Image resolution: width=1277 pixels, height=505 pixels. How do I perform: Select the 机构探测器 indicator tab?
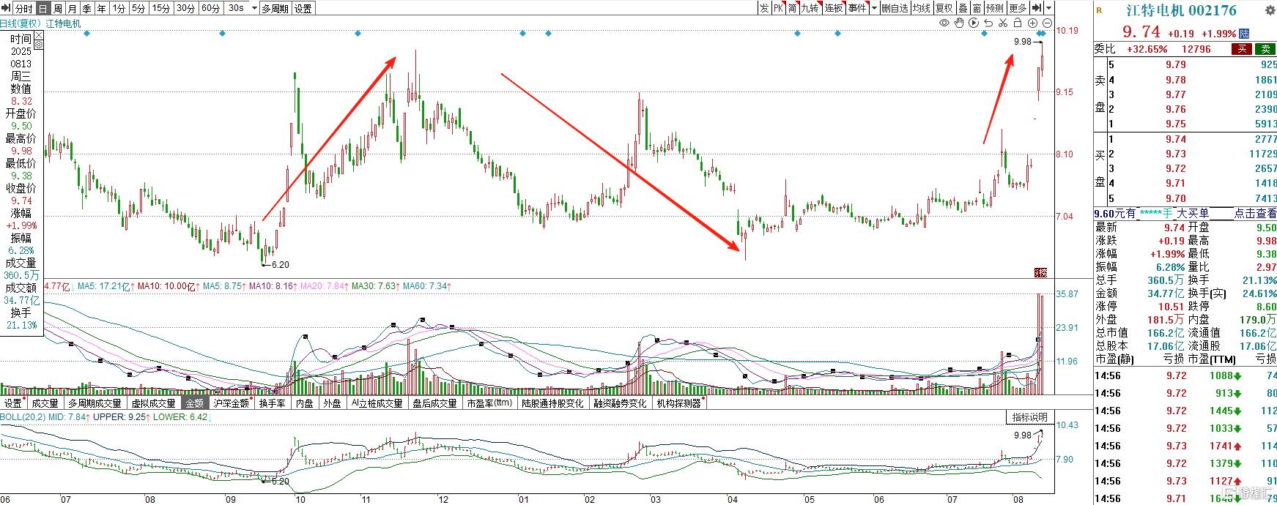pyautogui.click(x=679, y=403)
